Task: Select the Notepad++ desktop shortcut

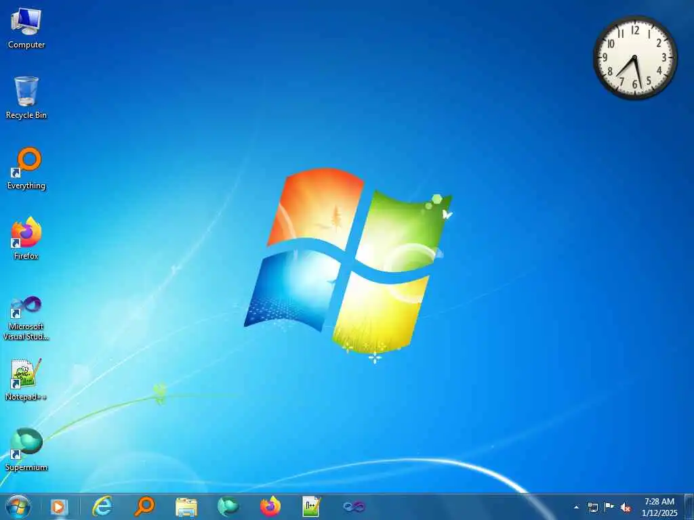Action: 26,379
